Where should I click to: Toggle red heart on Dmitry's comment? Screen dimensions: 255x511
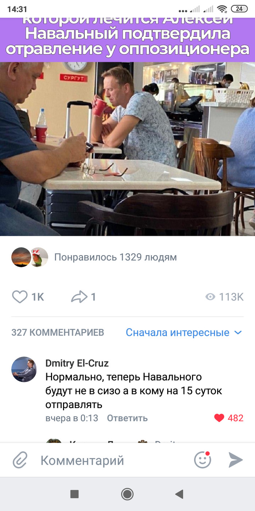coord(219,418)
